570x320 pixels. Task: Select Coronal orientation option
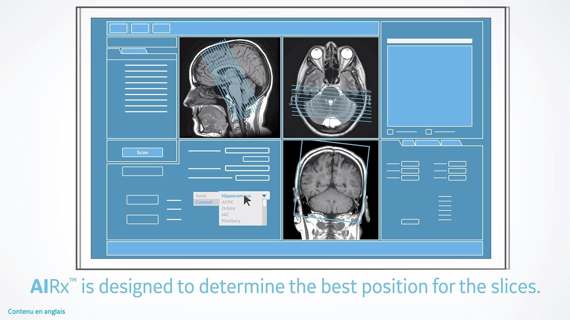[x=204, y=202]
